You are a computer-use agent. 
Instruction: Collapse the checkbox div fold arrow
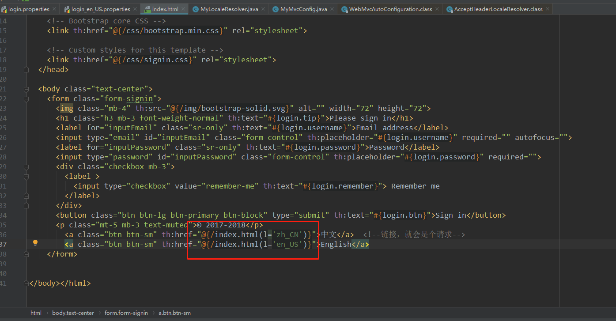tap(26, 166)
